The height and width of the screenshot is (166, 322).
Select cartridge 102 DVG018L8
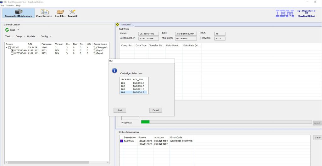click(x=134, y=86)
